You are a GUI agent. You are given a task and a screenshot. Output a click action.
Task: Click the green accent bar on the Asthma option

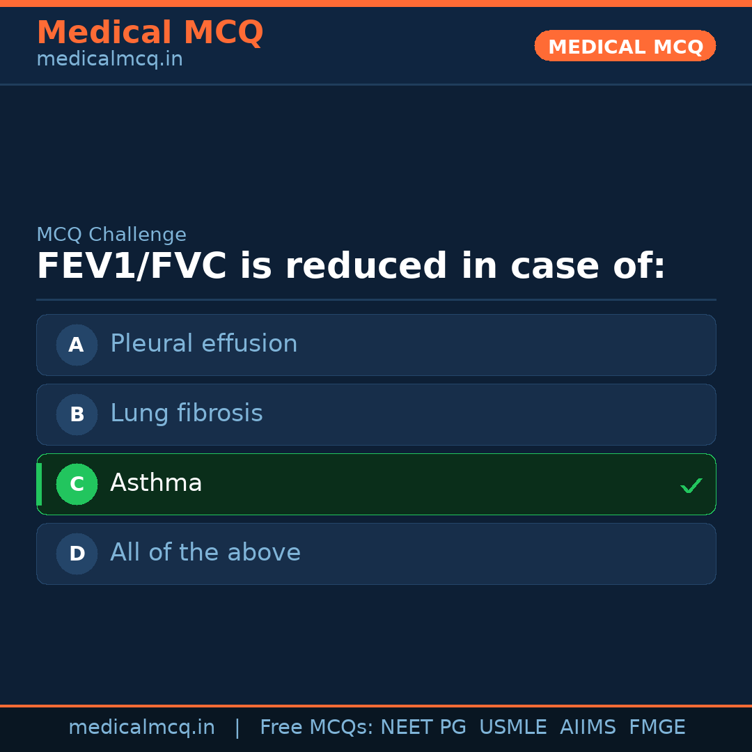[x=39, y=484]
